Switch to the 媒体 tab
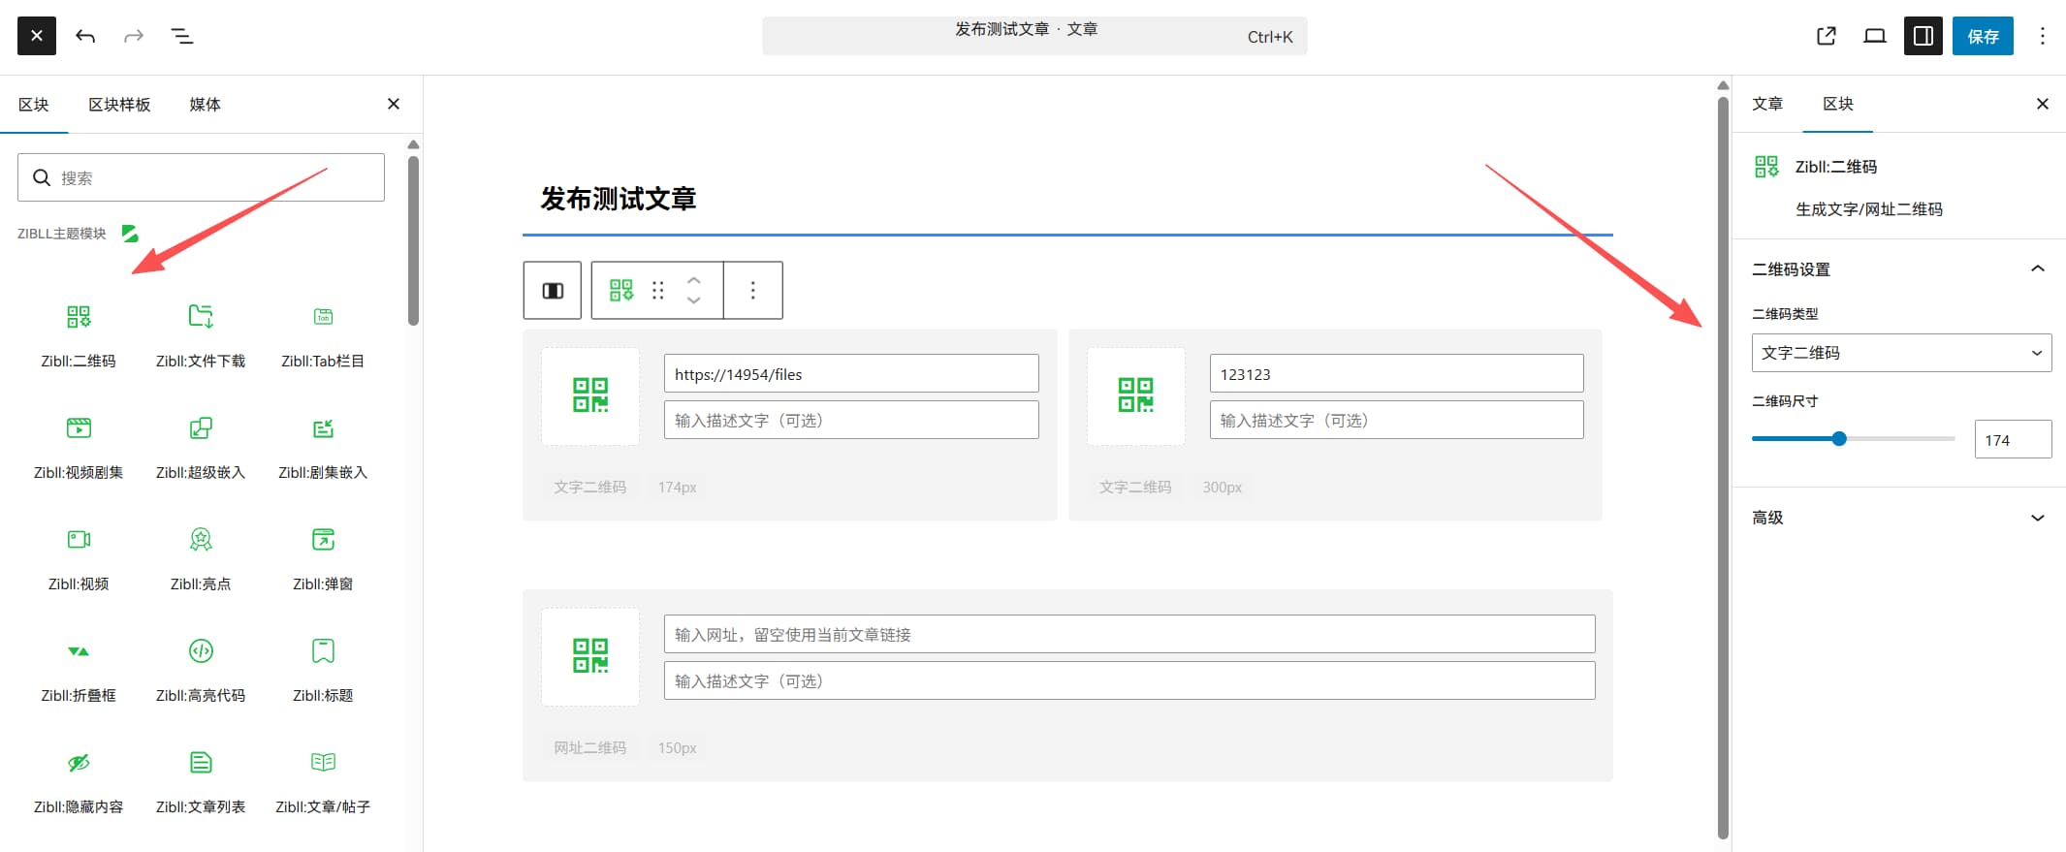The height and width of the screenshot is (852, 2066). click(x=205, y=105)
